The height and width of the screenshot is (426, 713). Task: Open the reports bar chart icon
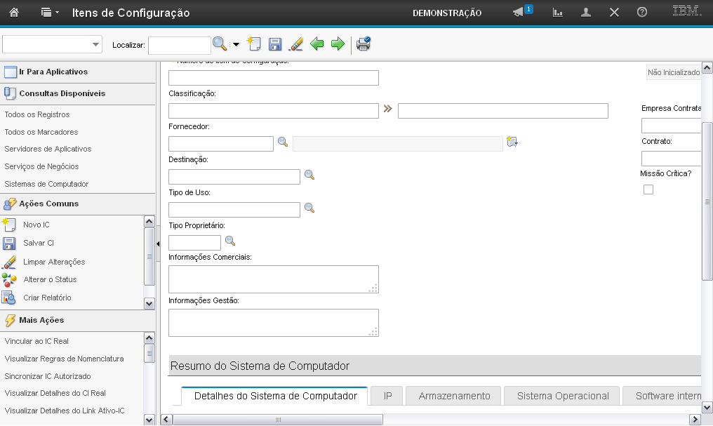click(558, 13)
